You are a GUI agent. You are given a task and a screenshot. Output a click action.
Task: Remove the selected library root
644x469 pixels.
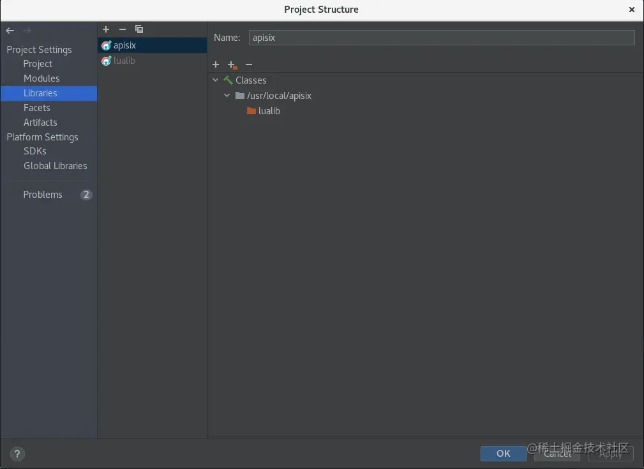click(x=249, y=64)
